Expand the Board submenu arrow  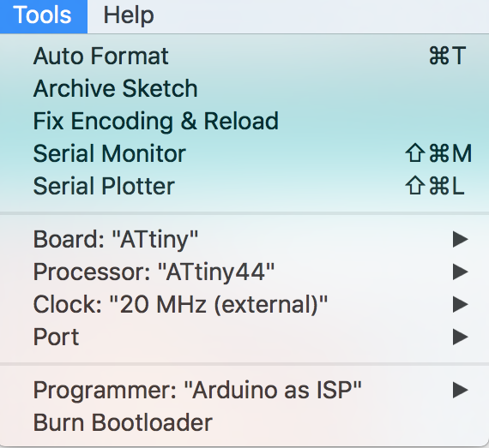coord(460,239)
